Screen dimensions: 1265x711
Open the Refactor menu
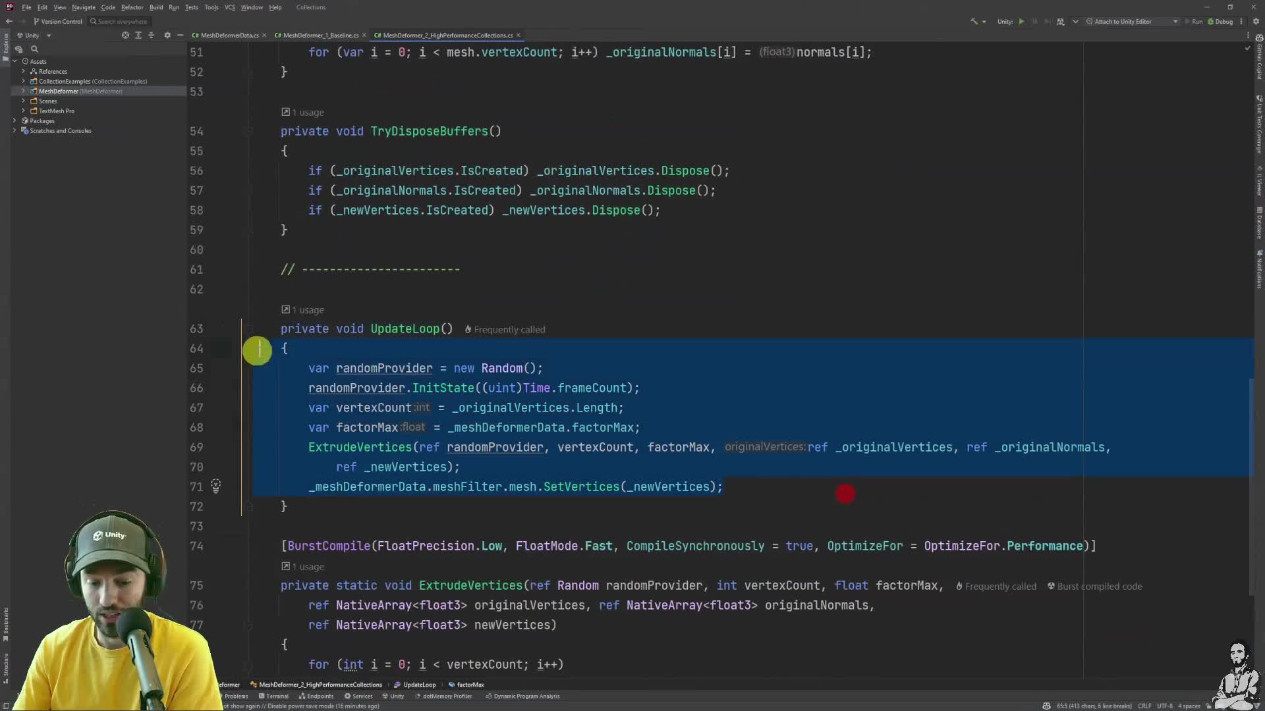pos(132,7)
